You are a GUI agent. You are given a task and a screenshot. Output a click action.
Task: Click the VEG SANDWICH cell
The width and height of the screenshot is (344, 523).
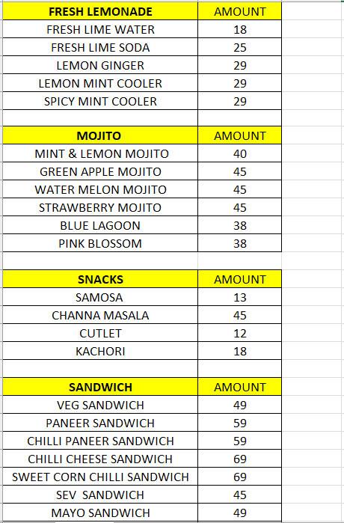pos(100,405)
